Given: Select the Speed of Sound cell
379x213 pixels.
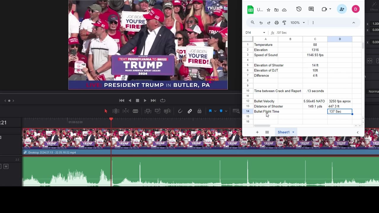Looking at the screenshot, I should (266, 55).
